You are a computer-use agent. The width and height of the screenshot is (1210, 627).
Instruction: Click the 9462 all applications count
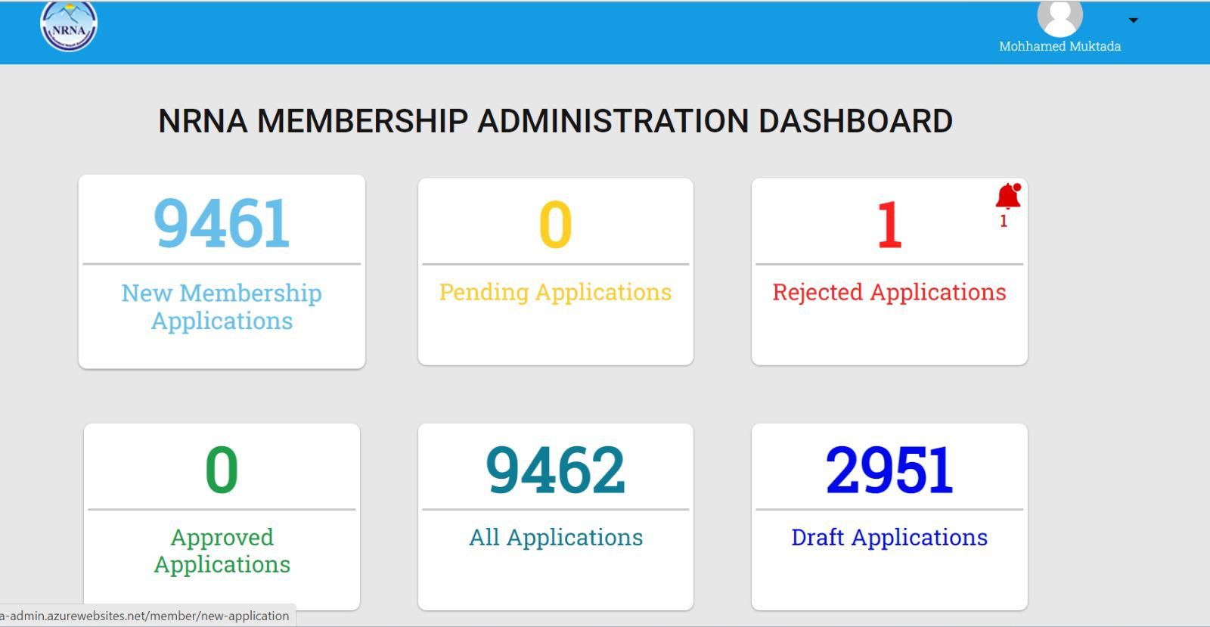click(555, 470)
